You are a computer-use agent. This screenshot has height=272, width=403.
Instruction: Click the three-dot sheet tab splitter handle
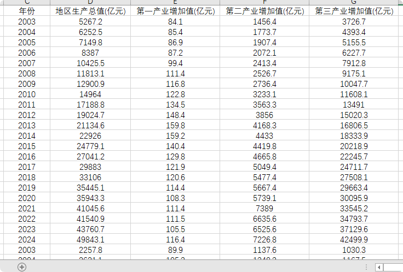coord(366,267)
